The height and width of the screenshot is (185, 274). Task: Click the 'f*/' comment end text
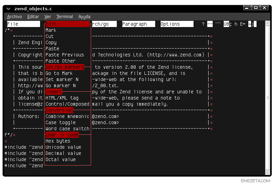coord(9,135)
